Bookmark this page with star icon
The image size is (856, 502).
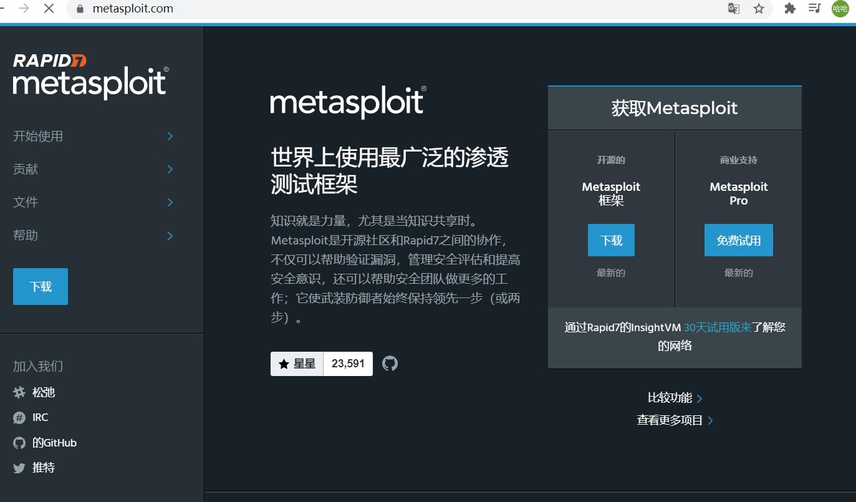[x=759, y=9]
